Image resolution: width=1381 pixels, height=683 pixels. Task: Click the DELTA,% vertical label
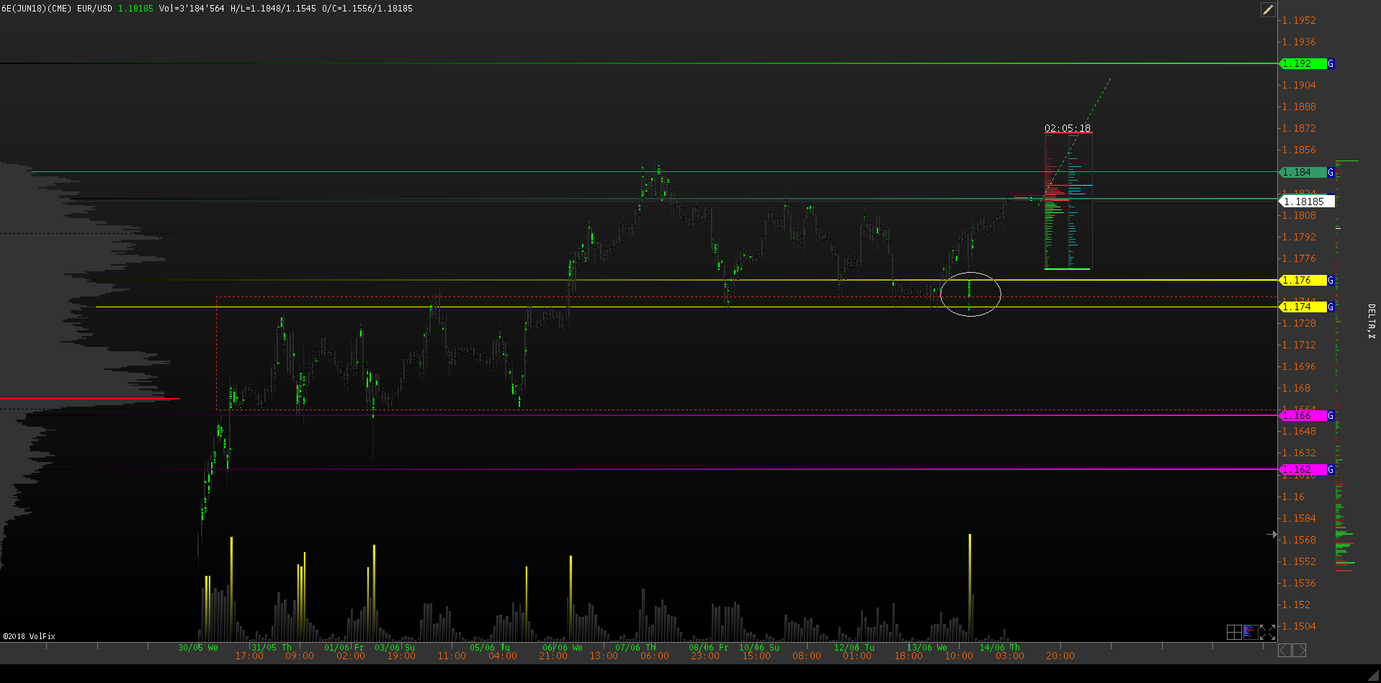(1371, 321)
